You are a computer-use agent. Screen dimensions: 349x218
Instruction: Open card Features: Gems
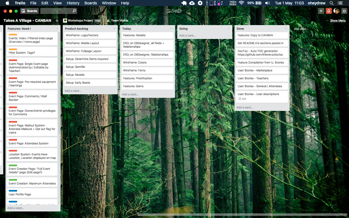click(148, 86)
